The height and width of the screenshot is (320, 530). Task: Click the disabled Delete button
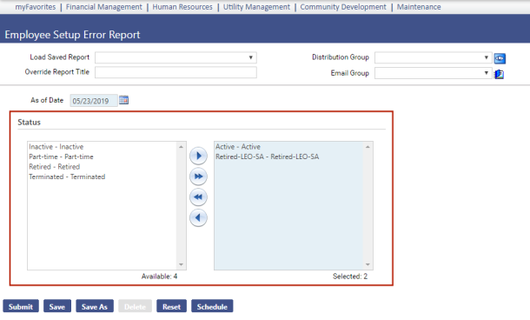point(135,306)
